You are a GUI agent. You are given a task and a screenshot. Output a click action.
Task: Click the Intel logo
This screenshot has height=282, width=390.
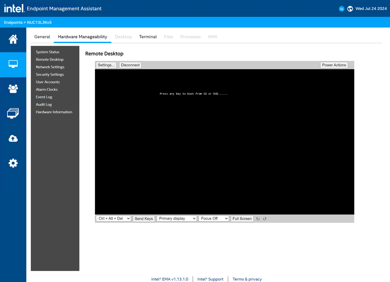pos(14,8)
